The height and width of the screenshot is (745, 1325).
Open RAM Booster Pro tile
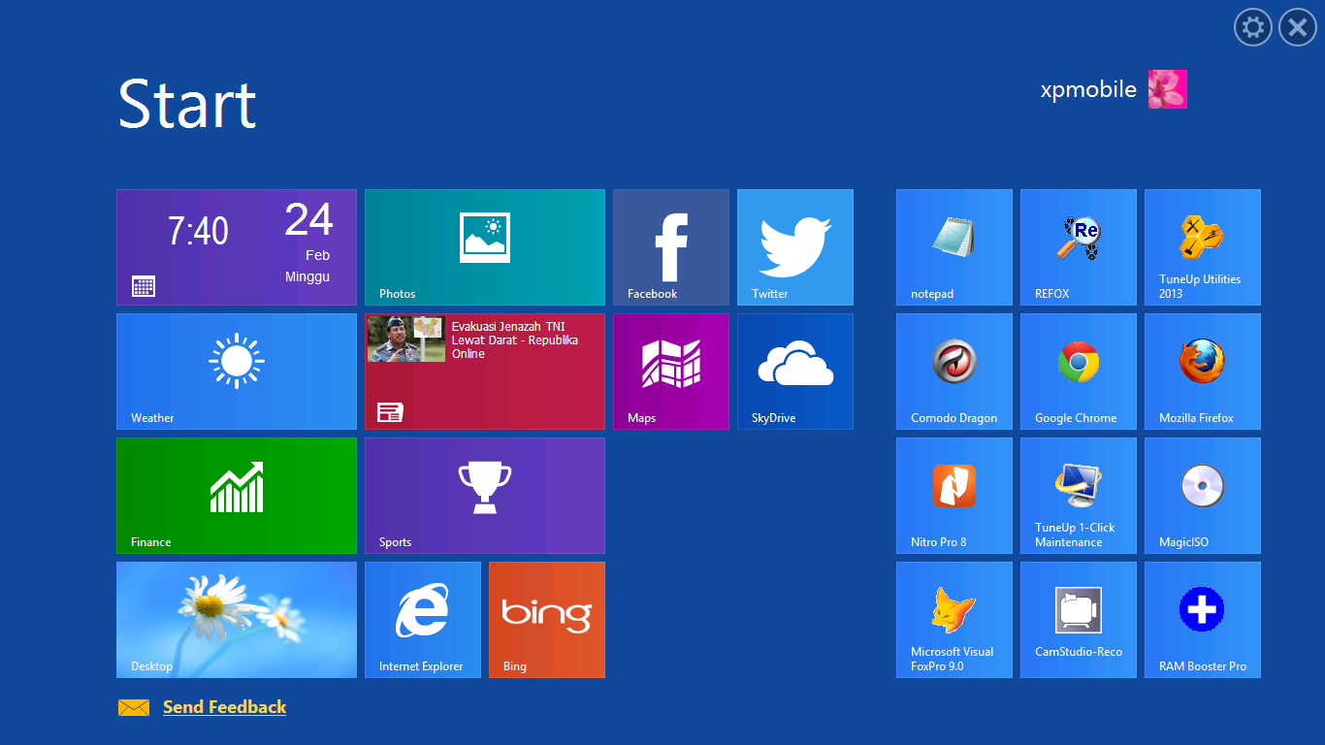[x=1203, y=620]
